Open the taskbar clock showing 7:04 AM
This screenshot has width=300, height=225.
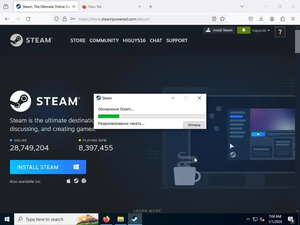tap(275, 219)
